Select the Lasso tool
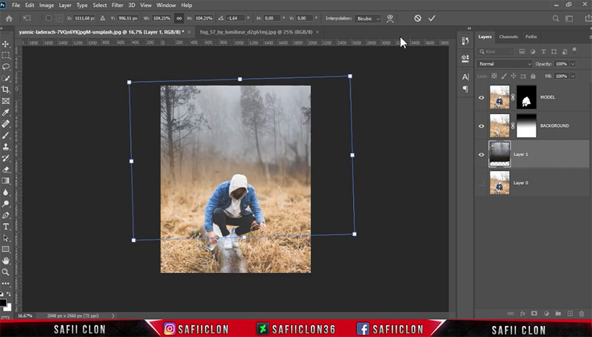The height and width of the screenshot is (337, 592). click(5, 67)
